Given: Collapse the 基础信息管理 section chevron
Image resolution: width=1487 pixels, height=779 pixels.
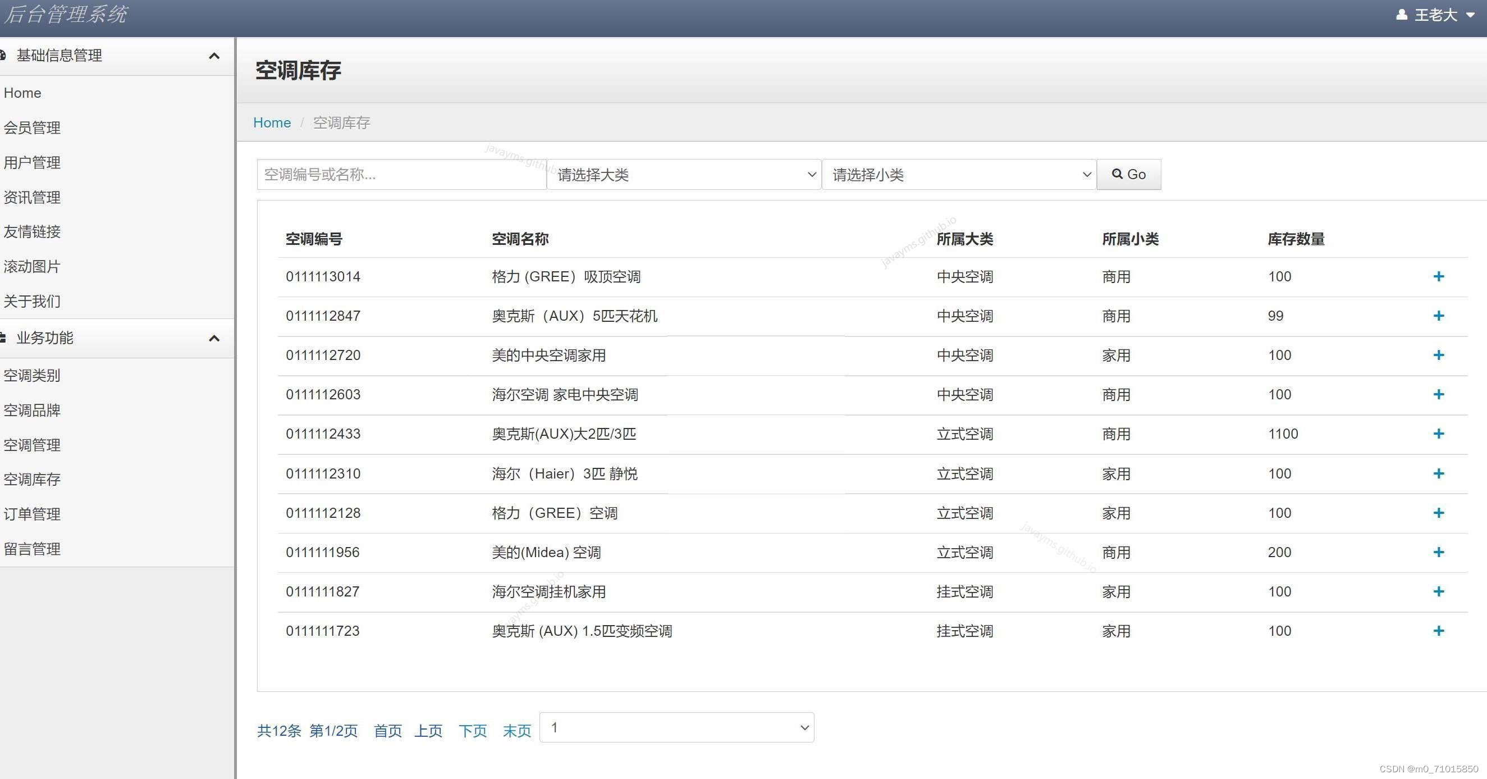Looking at the screenshot, I should [214, 56].
